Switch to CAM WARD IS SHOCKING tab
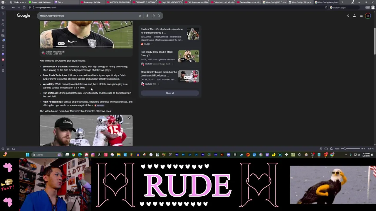This screenshot has width=376, height=211. [145, 2]
